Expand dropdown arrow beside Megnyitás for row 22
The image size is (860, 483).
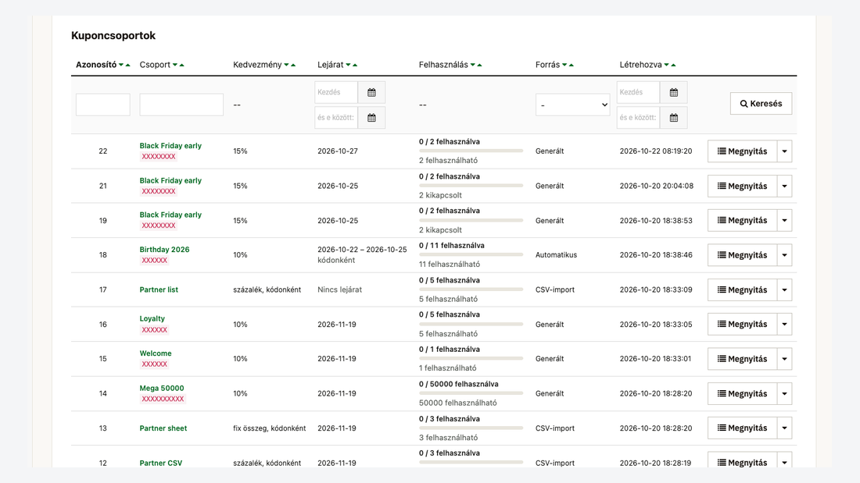point(784,151)
